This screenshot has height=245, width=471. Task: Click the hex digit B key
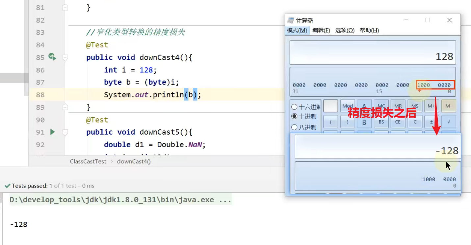[364, 122]
